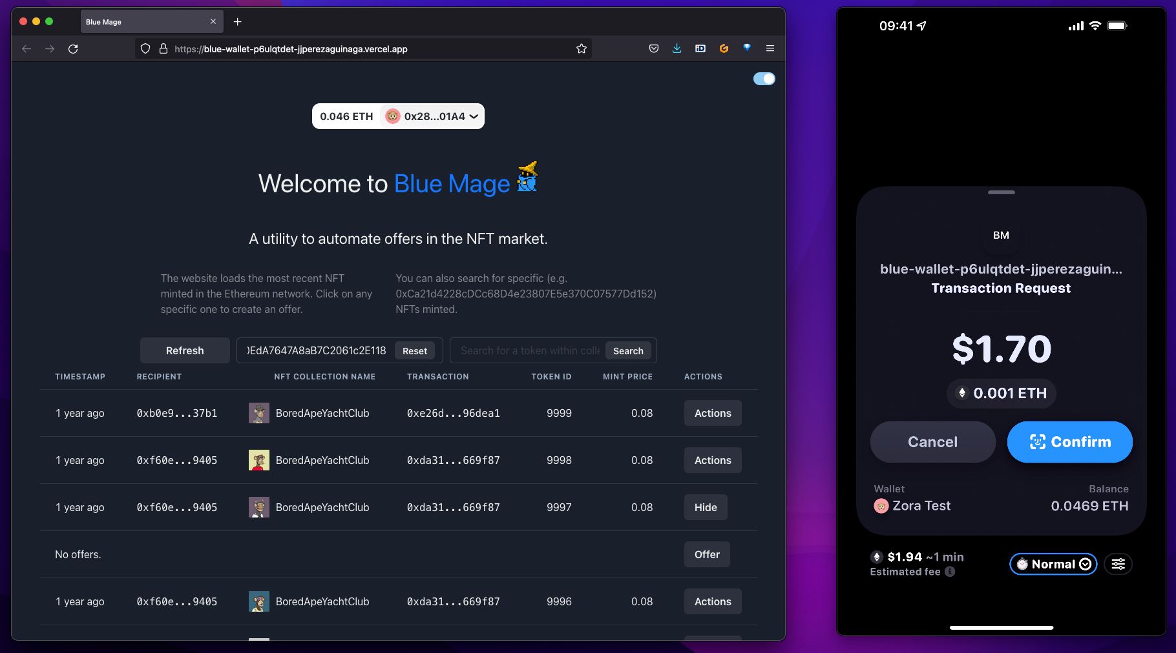
Task: Click the wallet avatar next to 0x28...01A4
Action: click(x=392, y=116)
